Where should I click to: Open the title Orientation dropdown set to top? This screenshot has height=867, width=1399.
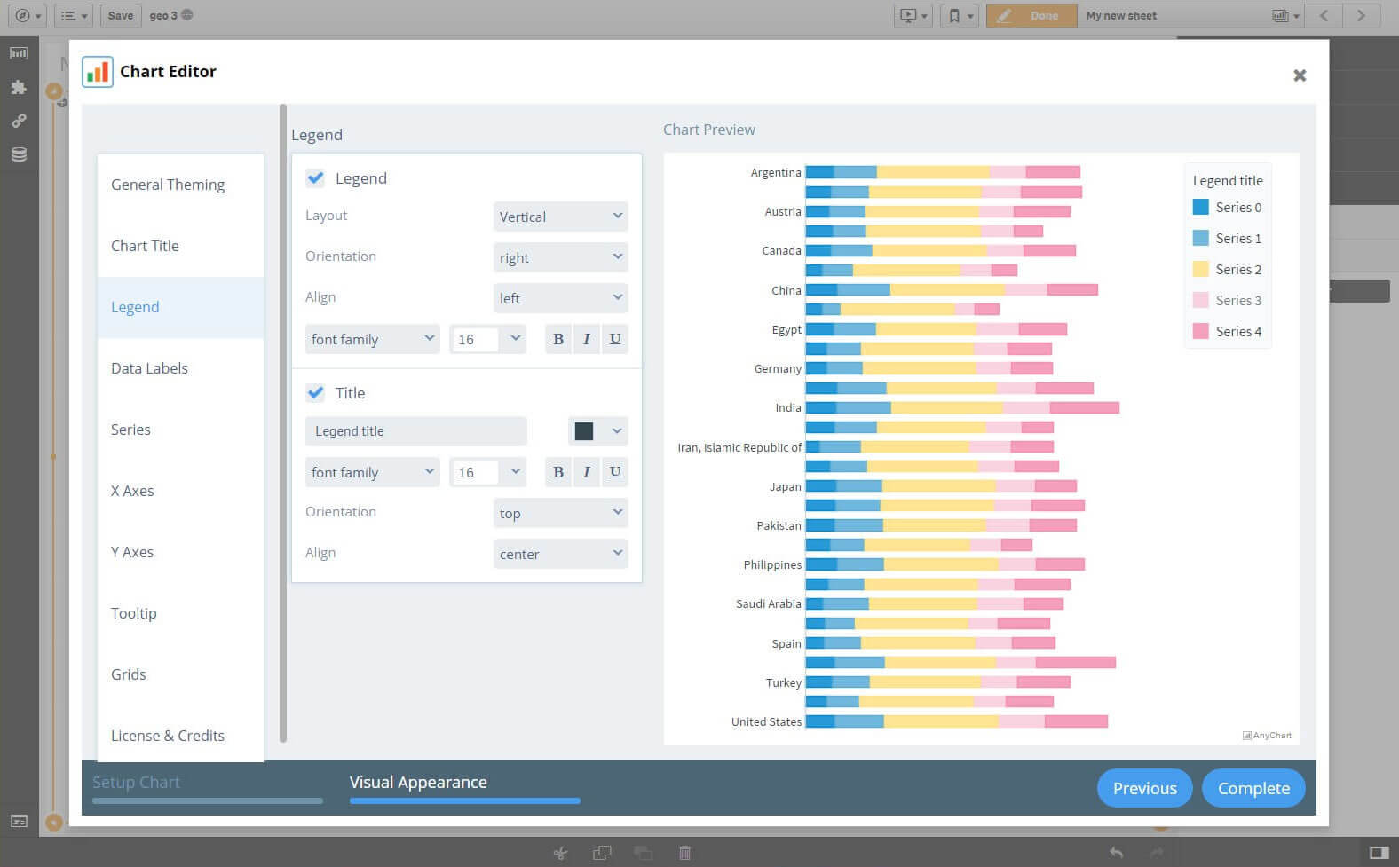(x=560, y=513)
